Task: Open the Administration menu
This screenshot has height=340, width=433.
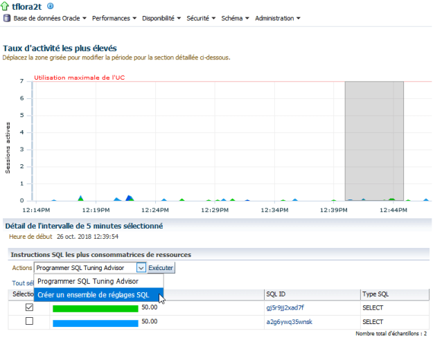Action: [277, 18]
